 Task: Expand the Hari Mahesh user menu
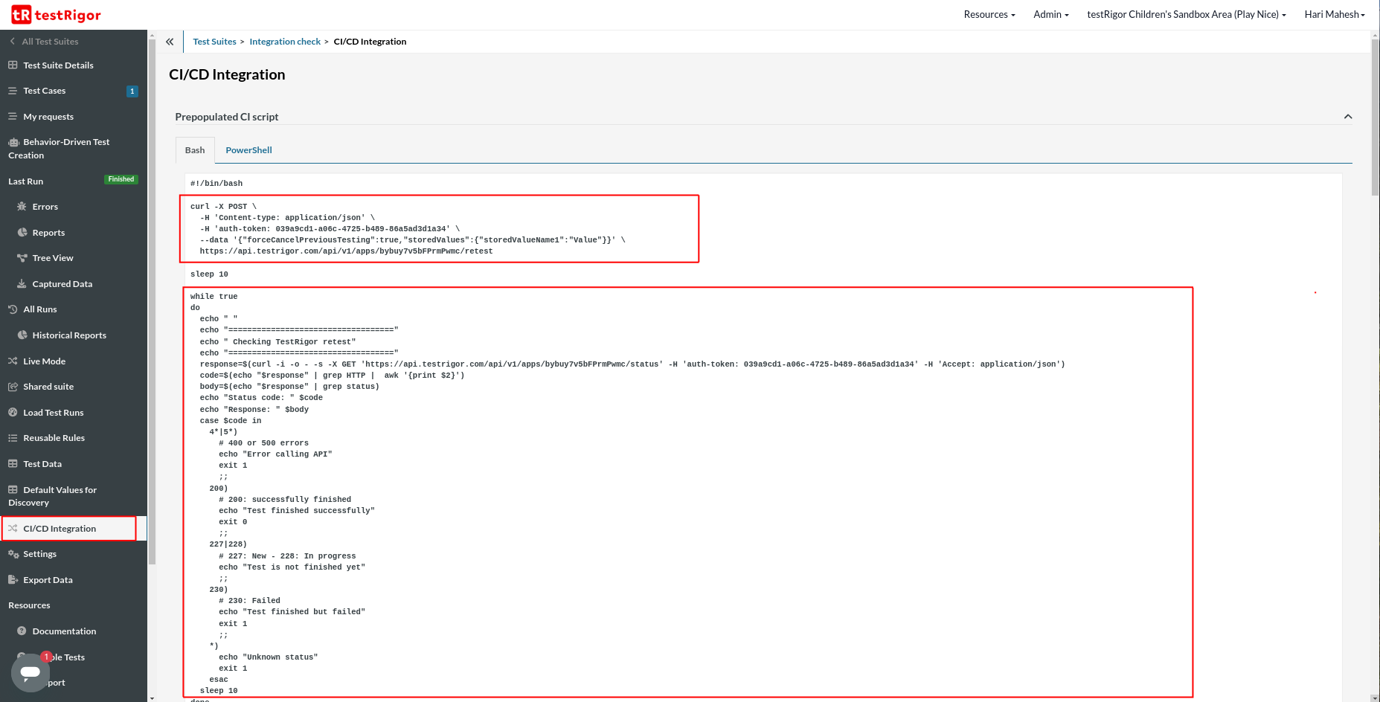(x=1334, y=15)
